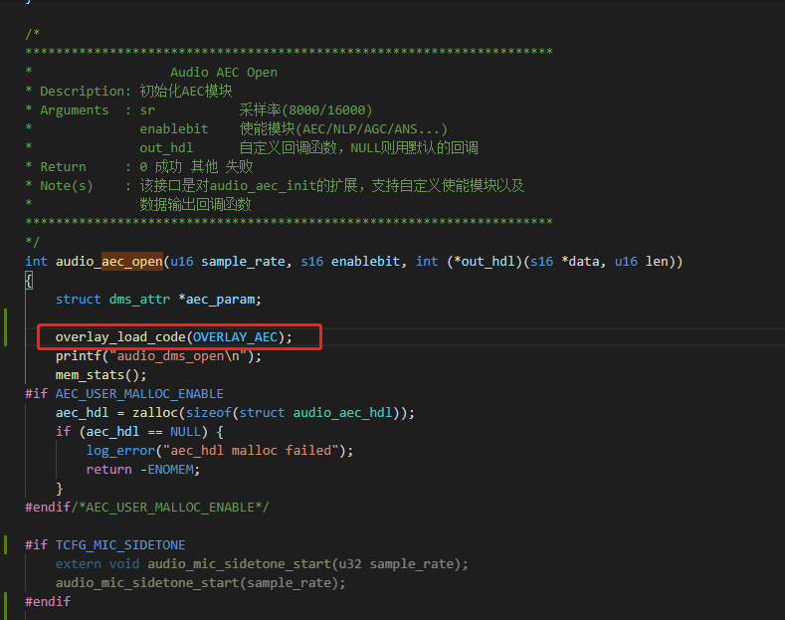Click the #if AEC_USER_MALLOC_ENABLE directive

pyautogui.click(x=124, y=394)
